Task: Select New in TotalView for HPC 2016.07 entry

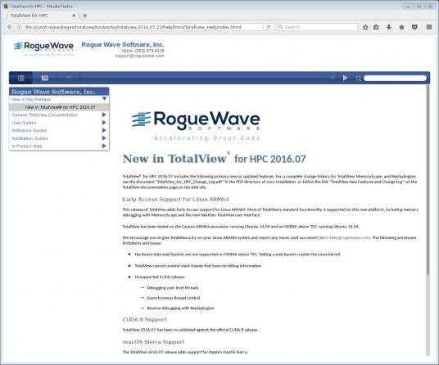Action: tap(59, 107)
